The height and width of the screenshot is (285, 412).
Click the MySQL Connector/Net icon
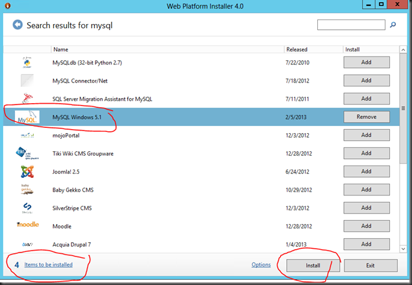(27, 81)
